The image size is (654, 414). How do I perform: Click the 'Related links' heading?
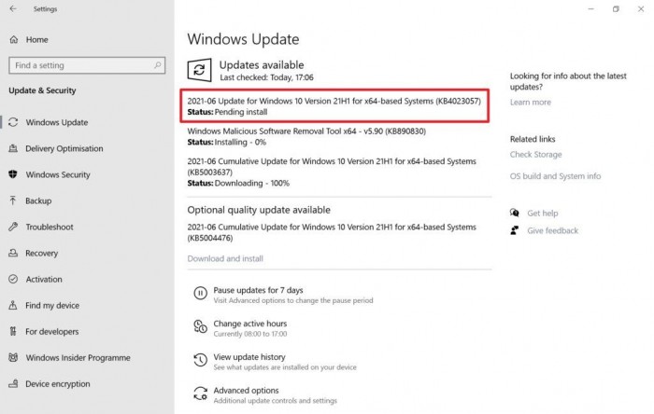(x=533, y=139)
